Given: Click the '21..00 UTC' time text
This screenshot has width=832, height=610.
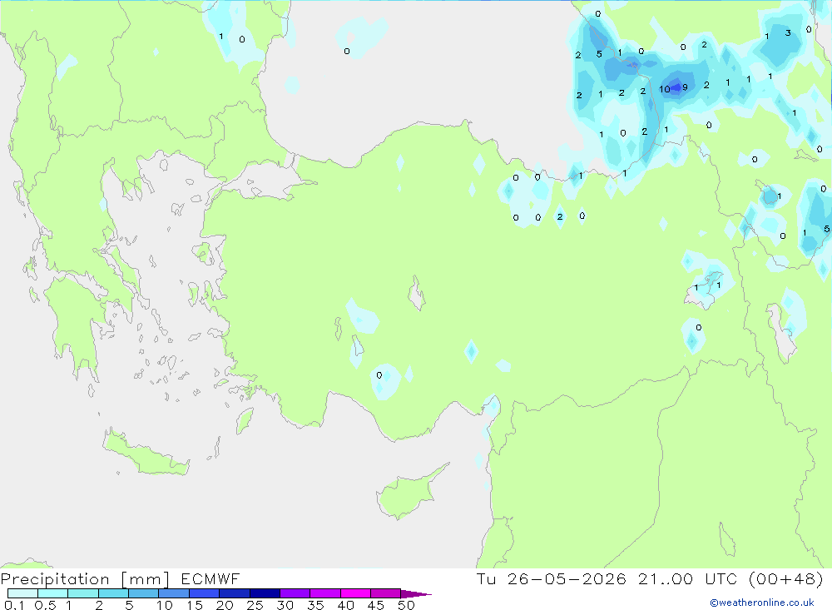Looking at the screenshot, I should click(689, 579).
